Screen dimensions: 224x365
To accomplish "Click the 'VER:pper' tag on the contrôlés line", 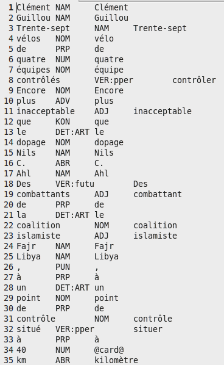I will (114, 81).
